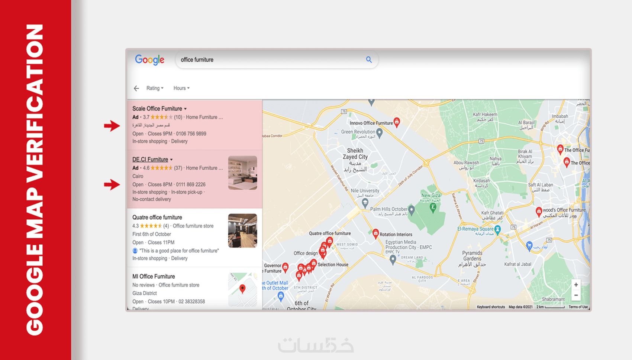Open Keyboard shortcuts on the map

point(491,307)
